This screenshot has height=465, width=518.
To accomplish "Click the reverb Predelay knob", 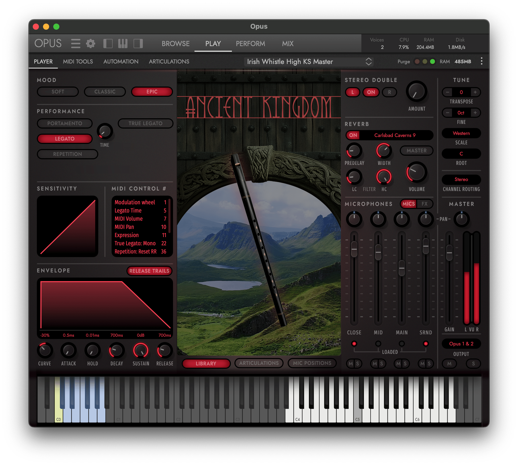I will (x=354, y=151).
